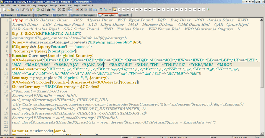
Task: Open the Plugins menu
Action: (76, 6)
